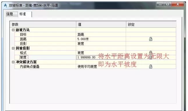This screenshot has height=111, width=188.
Task: Open the 投影 value 坡度 cell
Action: (101, 44)
